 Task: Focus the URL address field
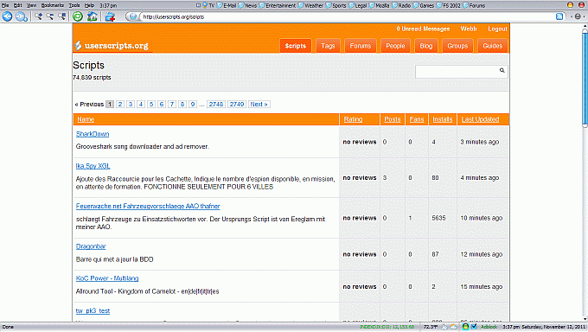coord(347,16)
